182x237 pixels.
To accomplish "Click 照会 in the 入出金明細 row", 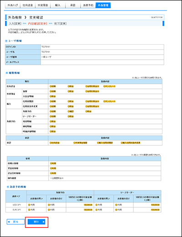I will (x=53, y=97).
